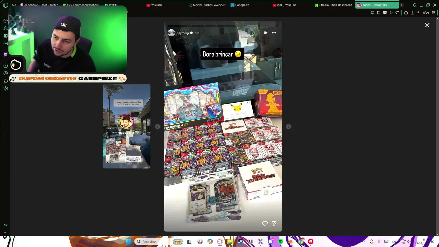Open the gabepeixe story thumbnail
This screenshot has width=439, height=247.
coord(127,127)
